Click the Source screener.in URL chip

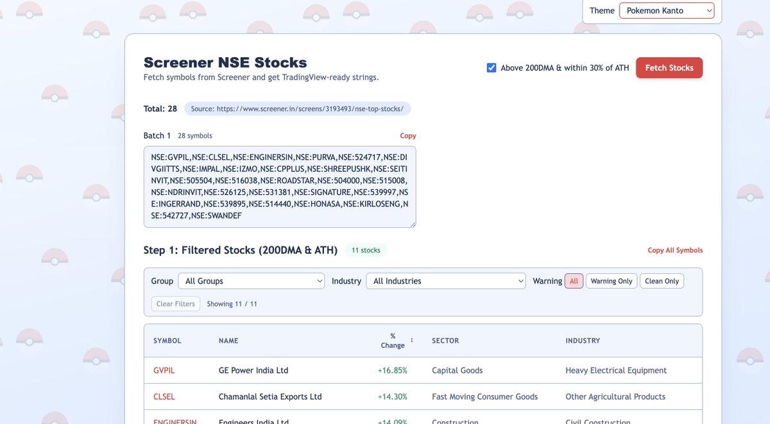pos(297,109)
